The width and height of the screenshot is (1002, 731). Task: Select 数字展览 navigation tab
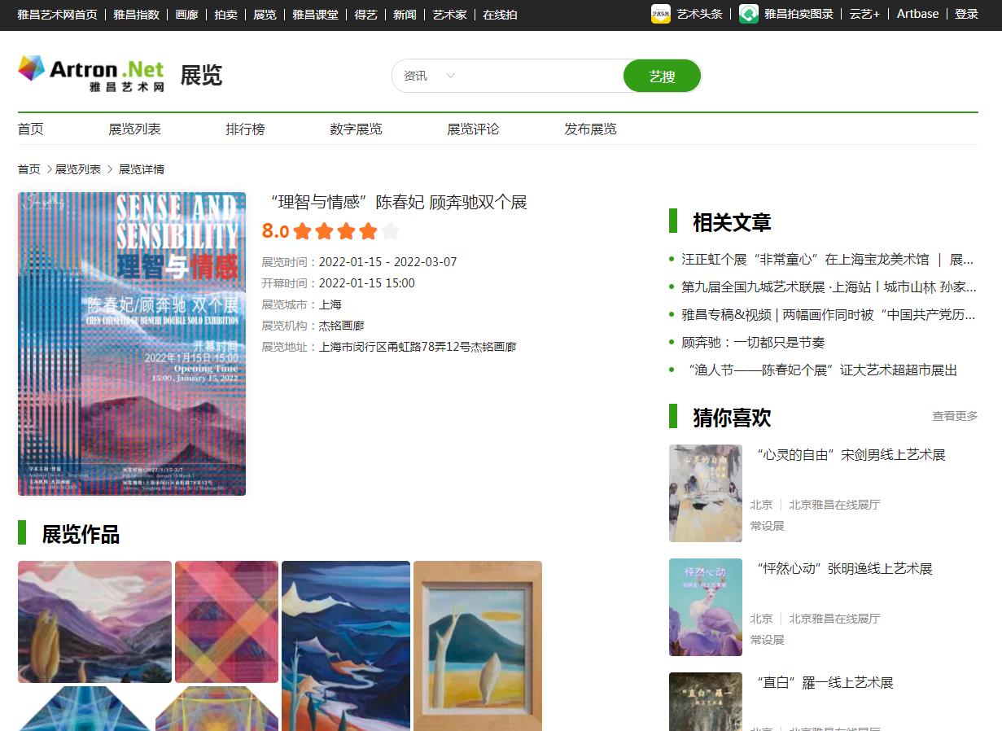356,129
